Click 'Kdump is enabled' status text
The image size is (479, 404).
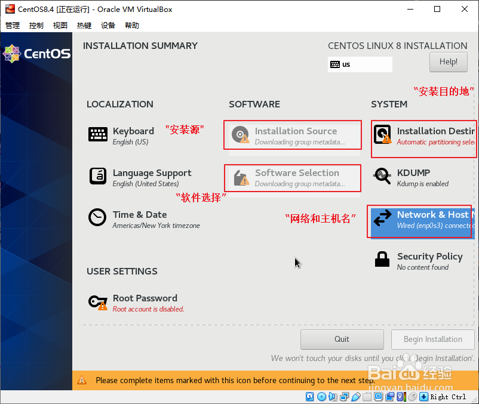(x=423, y=184)
